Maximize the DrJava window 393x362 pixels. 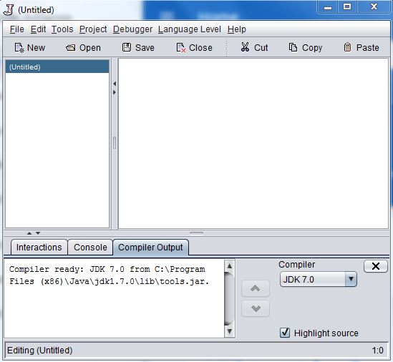pos(347,6)
